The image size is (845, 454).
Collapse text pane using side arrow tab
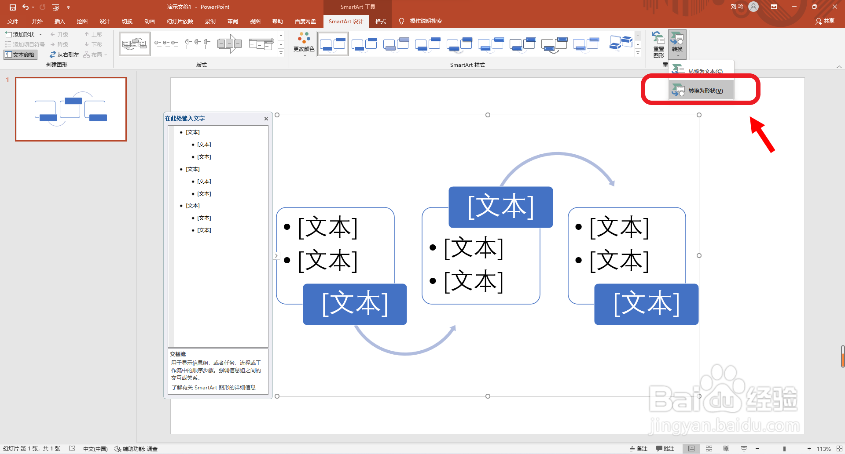point(276,255)
